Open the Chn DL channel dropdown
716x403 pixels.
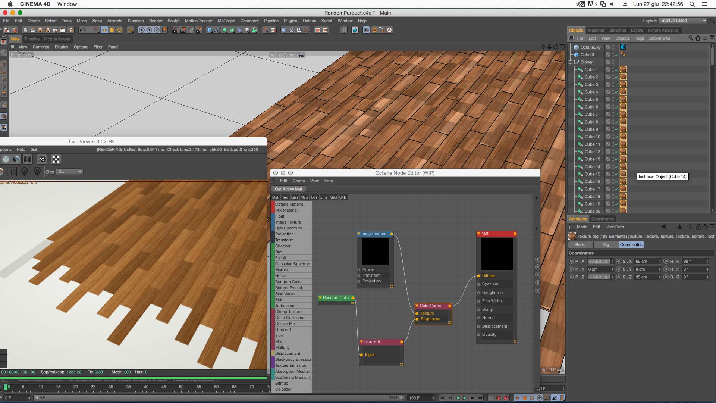tap(70, 172)
